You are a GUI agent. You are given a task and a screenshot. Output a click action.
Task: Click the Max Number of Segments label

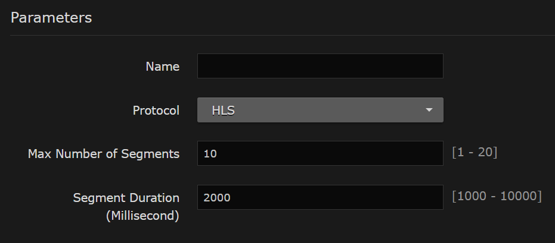pyautogui.click(x=104, y=154)
